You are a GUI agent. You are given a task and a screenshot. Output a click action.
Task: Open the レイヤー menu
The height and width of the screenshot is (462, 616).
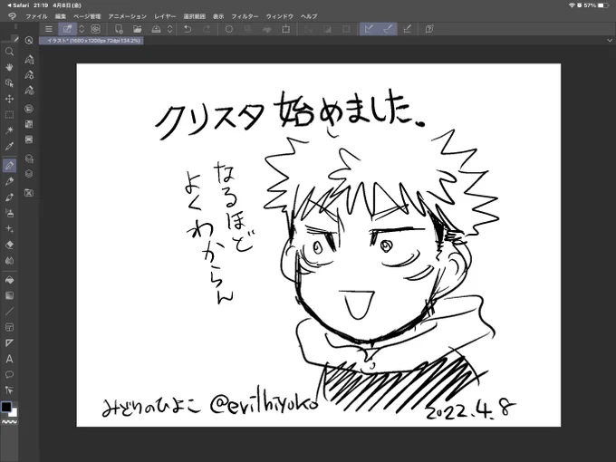click(165, 16)
